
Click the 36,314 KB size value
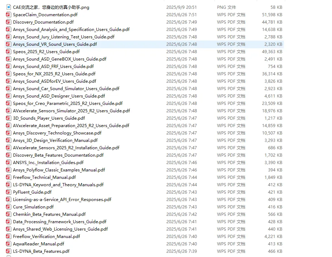(272, 74)
